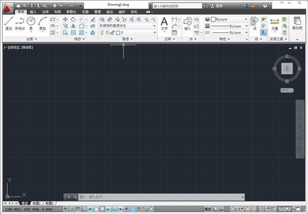The width and height of the screenshot is (308, 214).
Task: Switch to the Insert (插入) ribbon tab
Action: point(33,11)
